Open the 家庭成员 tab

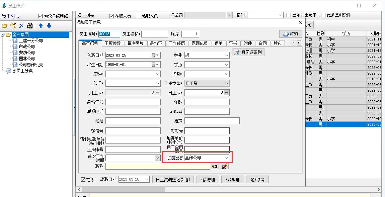click(x=200, y=43)
